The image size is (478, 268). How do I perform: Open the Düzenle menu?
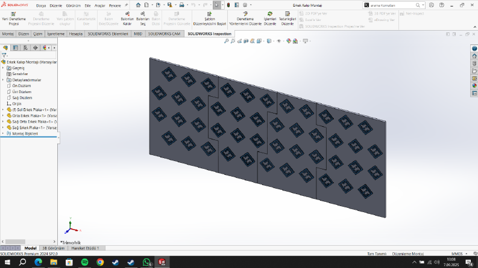[56, 5]
